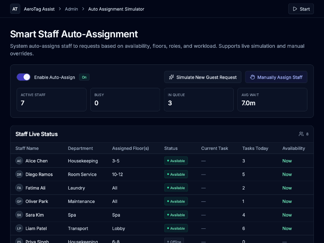
Task: Click Sara Kim's SK avatar icon
Action: point(19,215)
